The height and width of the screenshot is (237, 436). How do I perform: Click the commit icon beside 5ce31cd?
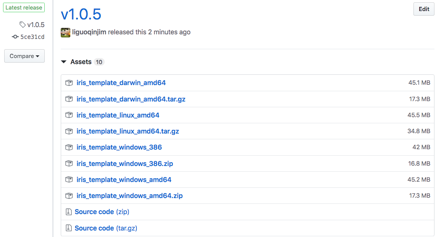click(15, 37)
